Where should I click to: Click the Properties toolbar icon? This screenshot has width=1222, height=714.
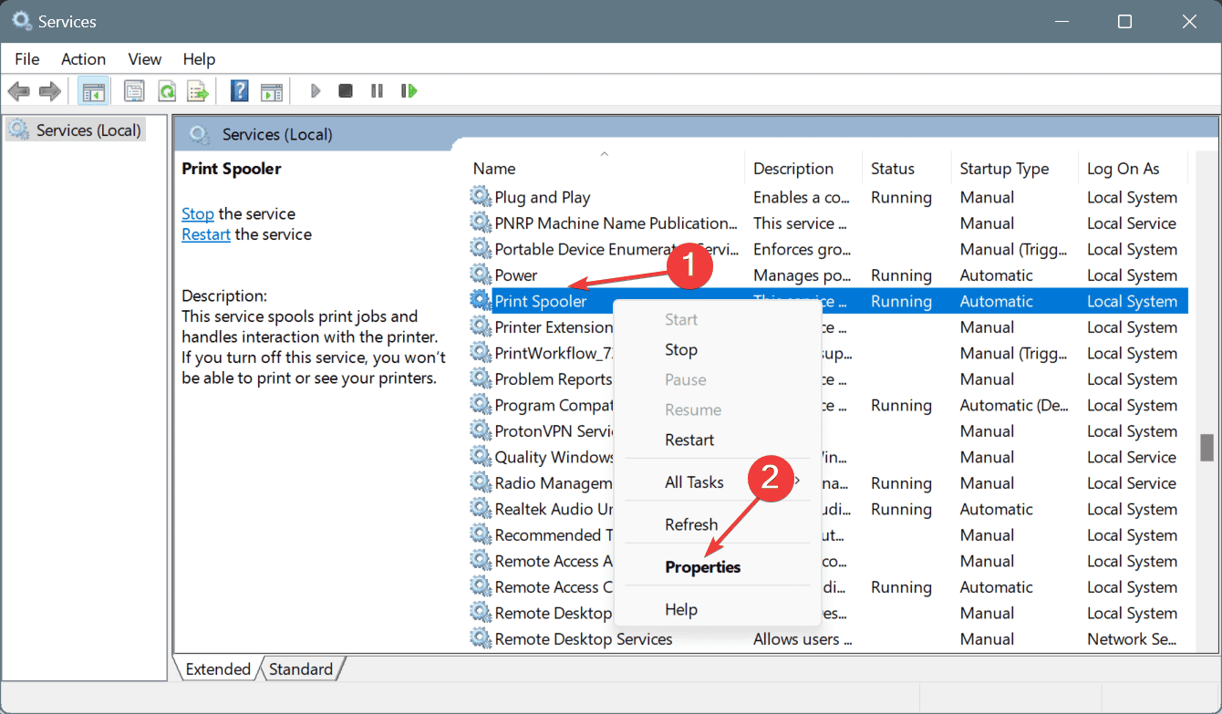tap(134, 91)
